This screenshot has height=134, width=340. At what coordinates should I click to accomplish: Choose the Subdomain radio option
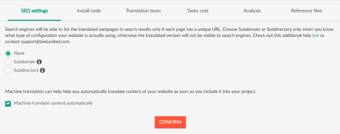(x=8, y=62)
